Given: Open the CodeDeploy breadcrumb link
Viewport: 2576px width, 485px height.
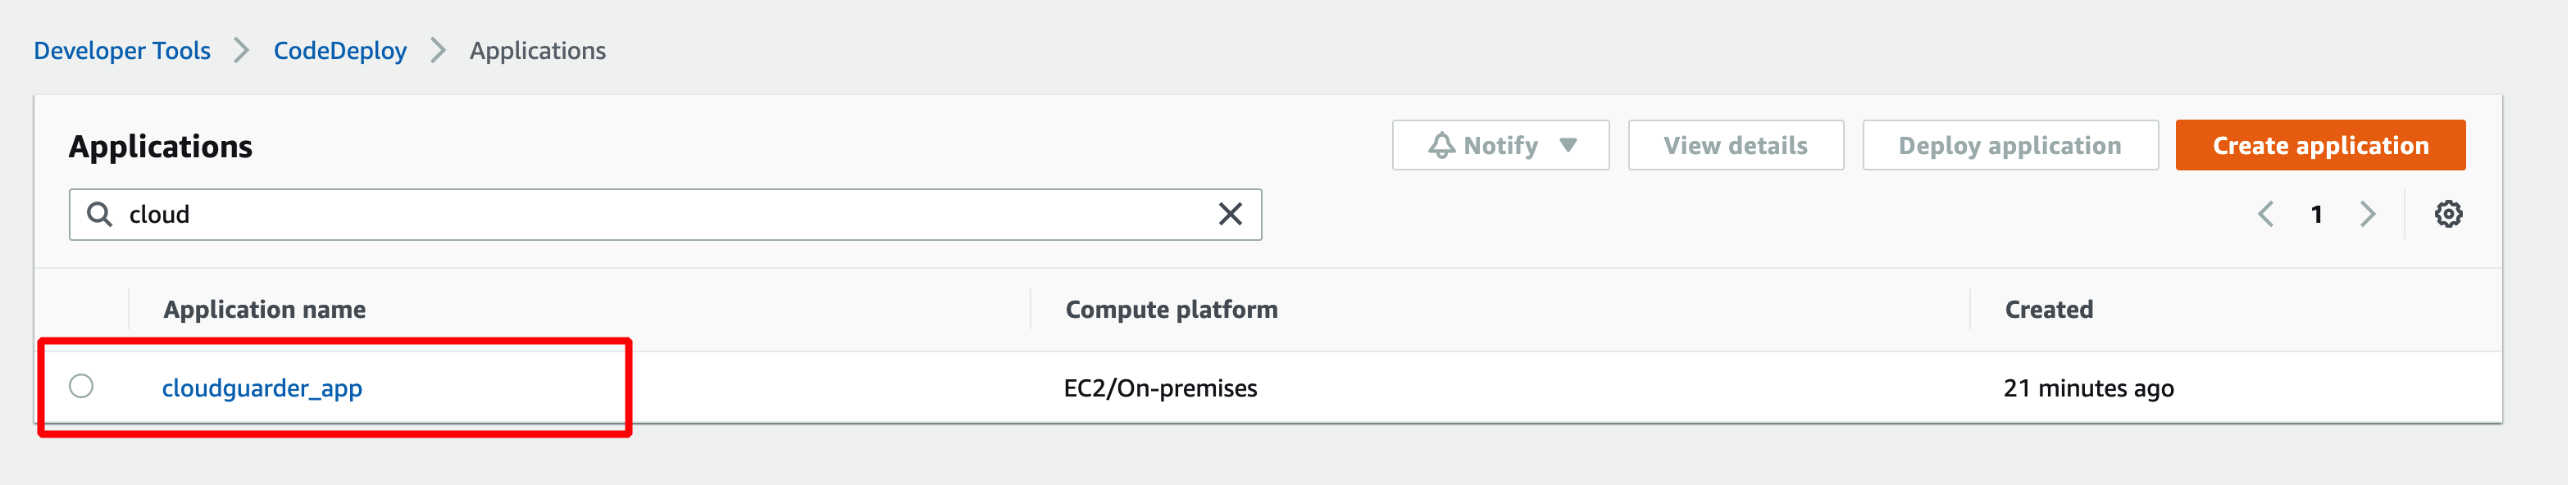Looking at the screenshot, I should click(340, 51).
